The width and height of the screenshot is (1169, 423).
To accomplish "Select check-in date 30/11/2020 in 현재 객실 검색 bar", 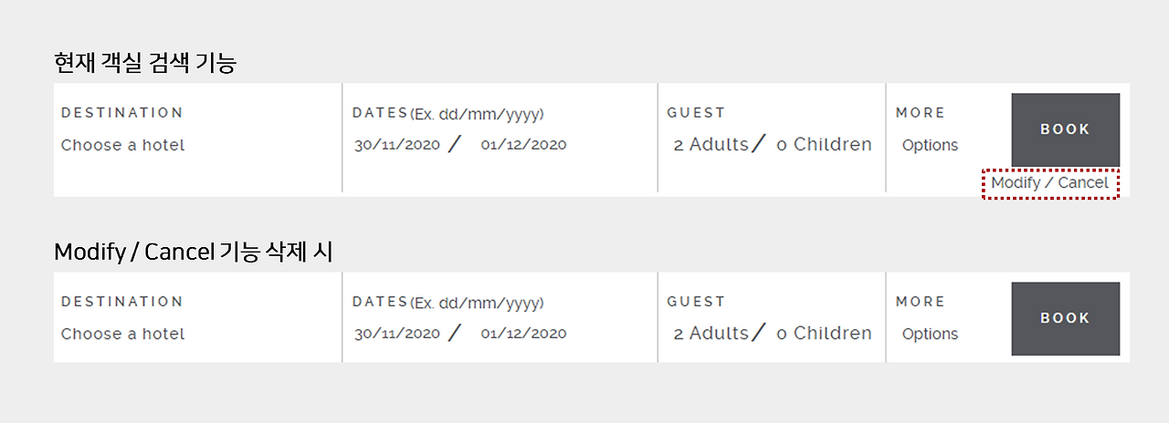I will pos(397,145).
